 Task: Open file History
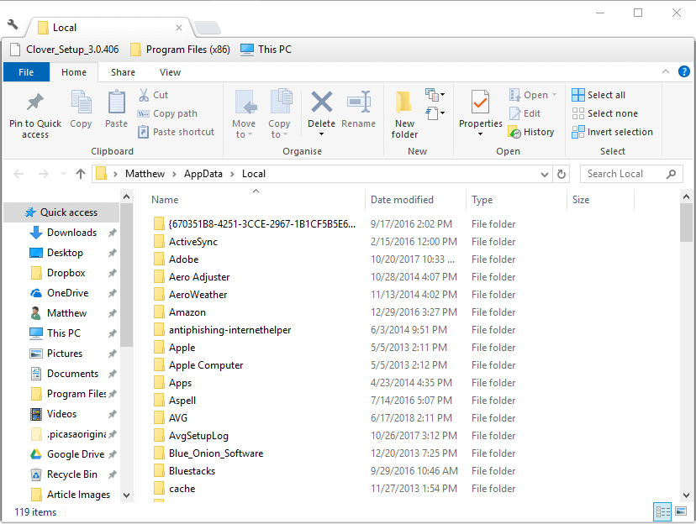click(531, 132)
